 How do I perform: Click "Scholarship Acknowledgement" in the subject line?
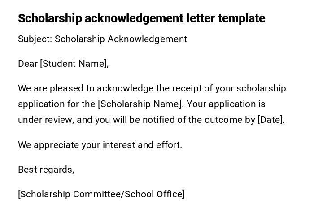121,39
